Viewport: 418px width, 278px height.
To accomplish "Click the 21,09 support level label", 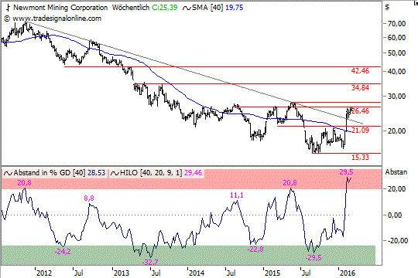I will (360, 130).
